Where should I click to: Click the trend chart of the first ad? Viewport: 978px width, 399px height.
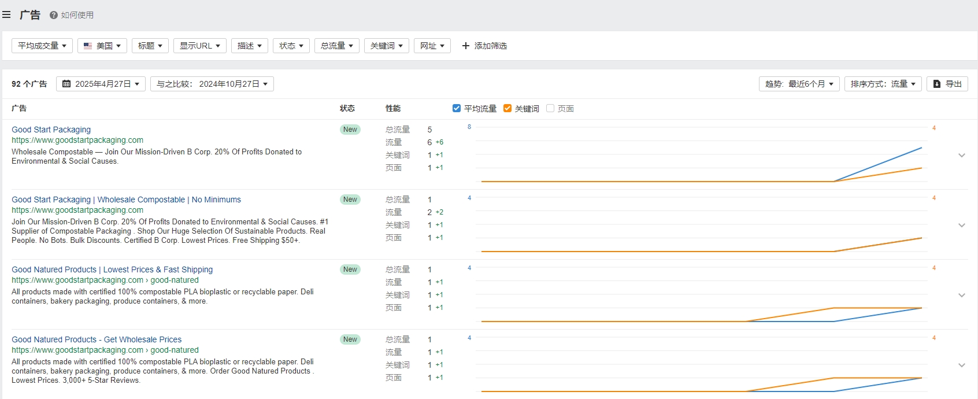click(x=701, y=154)
